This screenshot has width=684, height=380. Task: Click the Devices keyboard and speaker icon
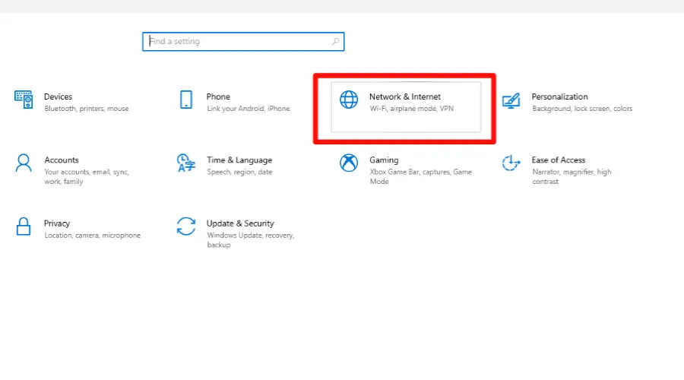coord(24,100)
